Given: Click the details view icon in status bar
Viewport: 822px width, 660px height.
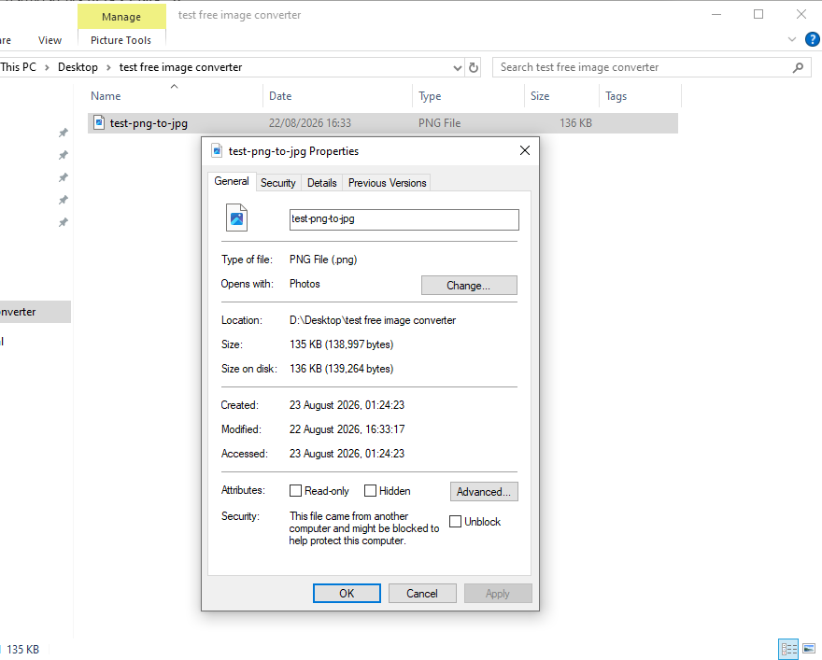Looking at the screenshot, I should pos(788,649).
